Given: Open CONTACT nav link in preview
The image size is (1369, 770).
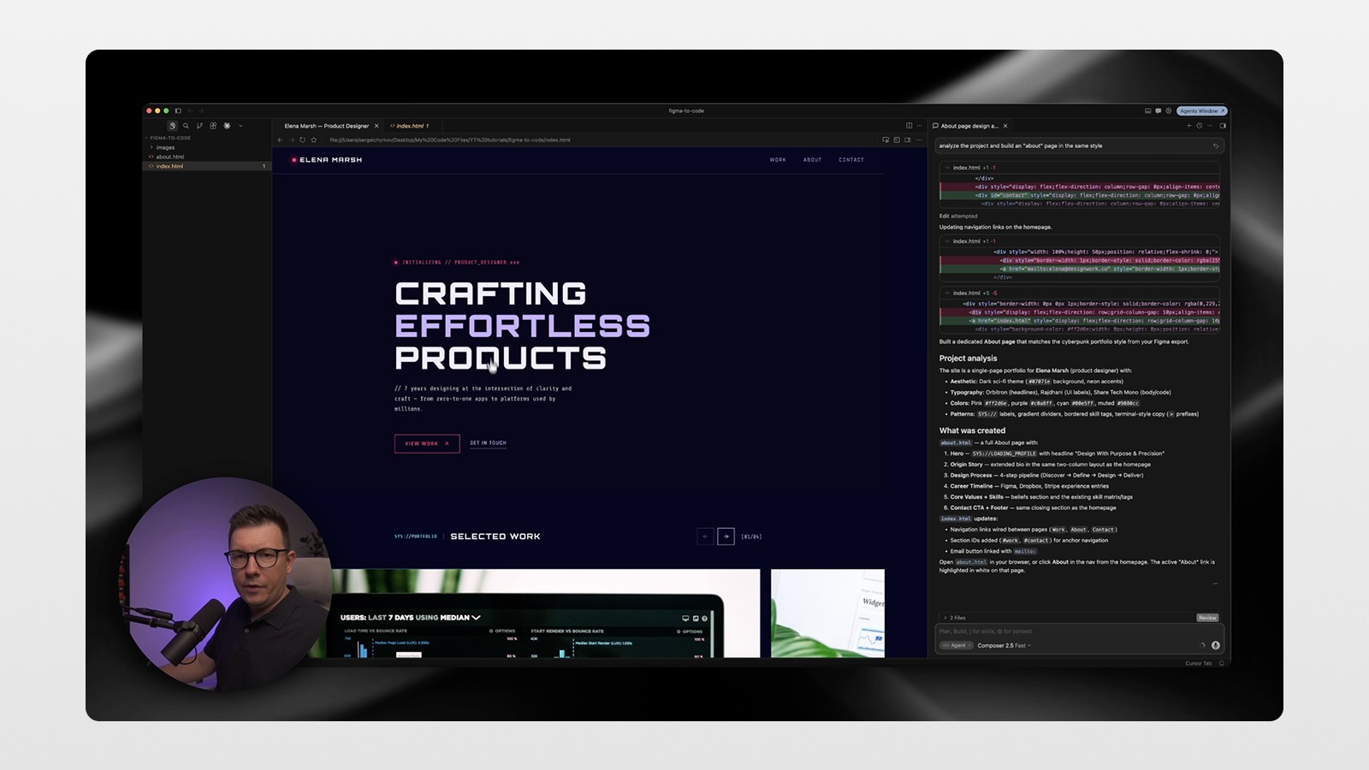Looking at the screenshot, I should pyautogui.click(x=851, y=160).
